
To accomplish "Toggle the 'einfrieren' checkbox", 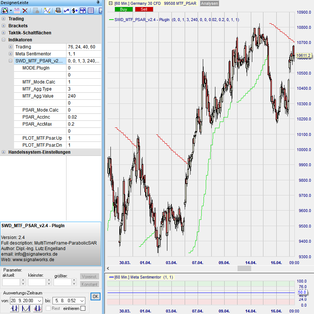I will click(83, 308).
